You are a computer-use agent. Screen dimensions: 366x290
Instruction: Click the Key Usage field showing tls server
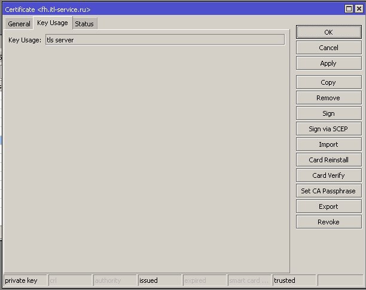coord(165,39)
